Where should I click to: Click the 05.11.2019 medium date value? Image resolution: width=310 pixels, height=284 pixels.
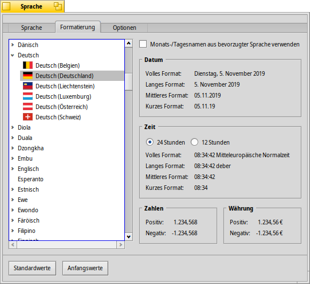[207, 95]
